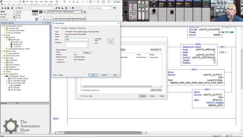243x137 pixels.
Task: Select MainRoutine in controller organizer
Action: (x=17, y=44)
